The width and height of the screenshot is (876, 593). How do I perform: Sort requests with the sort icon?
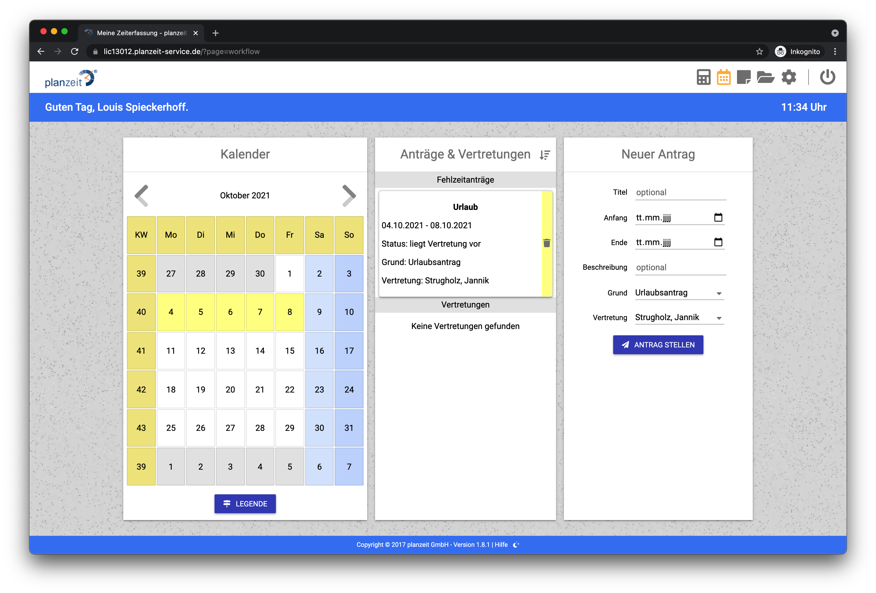point(545,155)
